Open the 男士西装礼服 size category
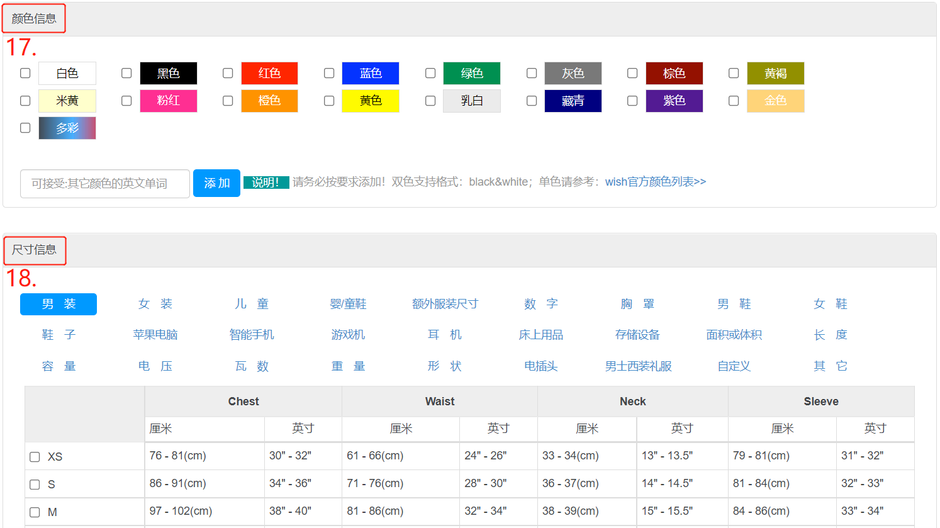Image resolution: width=940 pixels, height=528 pixels. pyautogui.click(x=638, y=366)
